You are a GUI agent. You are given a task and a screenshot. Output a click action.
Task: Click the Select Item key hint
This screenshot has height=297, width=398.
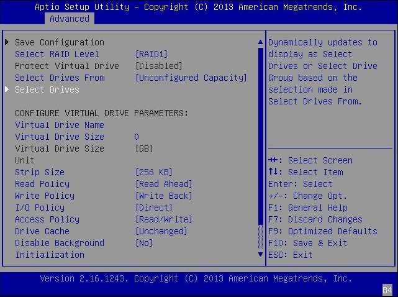tap(305, 172)
